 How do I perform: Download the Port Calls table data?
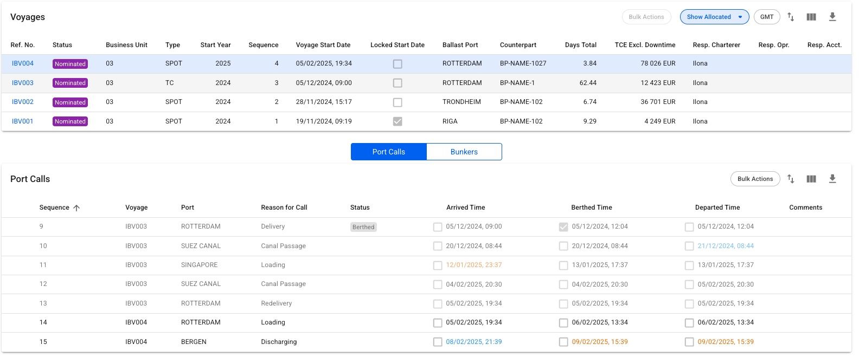coord(832,179)
